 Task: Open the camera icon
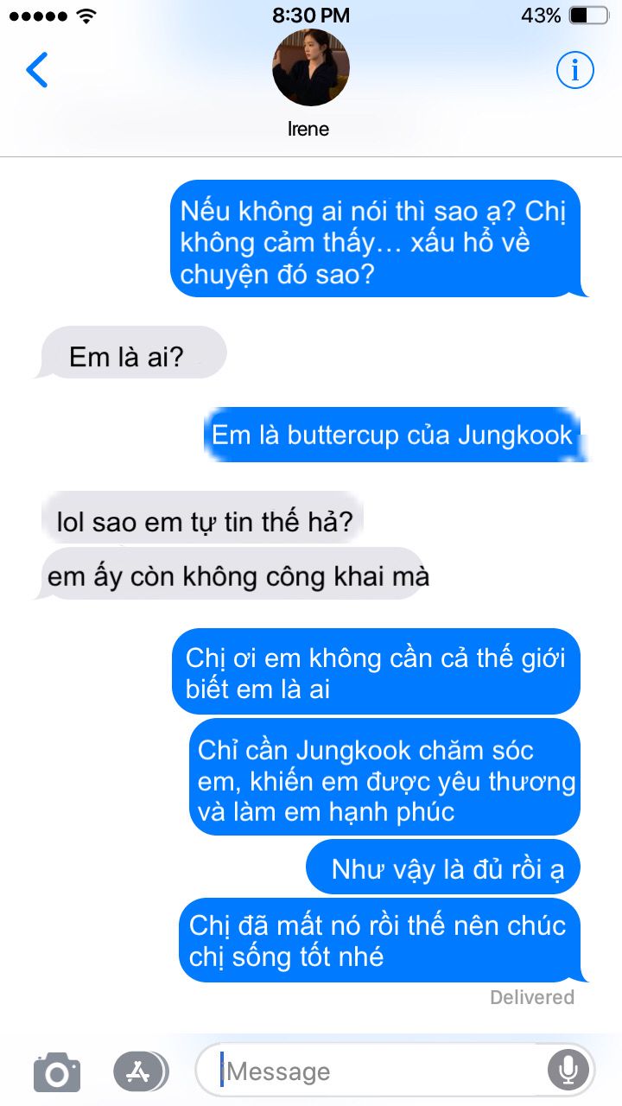(x=57, y=1072)
